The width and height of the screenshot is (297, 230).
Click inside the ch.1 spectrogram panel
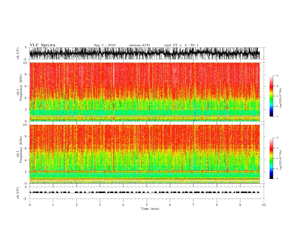[x=144, y=92]
